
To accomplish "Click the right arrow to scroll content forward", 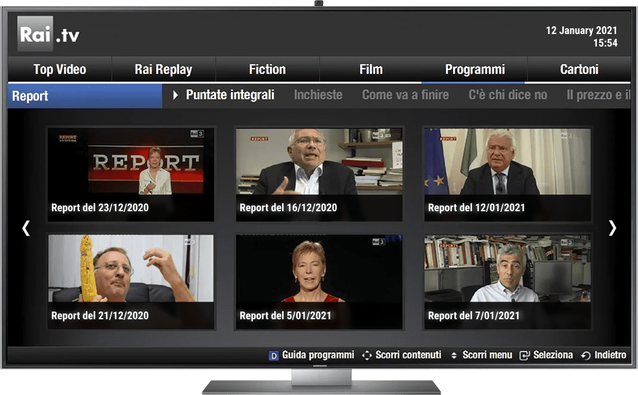I will point(612,228).
